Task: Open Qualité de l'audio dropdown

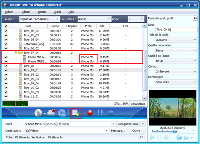Action: 195,61
